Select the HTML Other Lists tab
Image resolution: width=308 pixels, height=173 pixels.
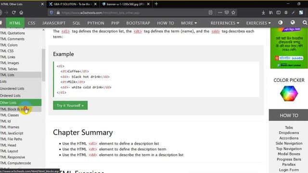tap(23, 4)
